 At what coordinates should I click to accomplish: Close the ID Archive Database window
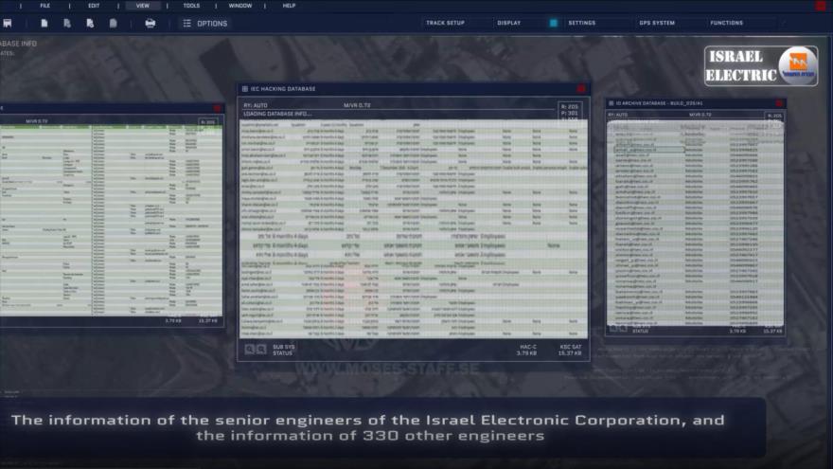(x=779, y=103)
